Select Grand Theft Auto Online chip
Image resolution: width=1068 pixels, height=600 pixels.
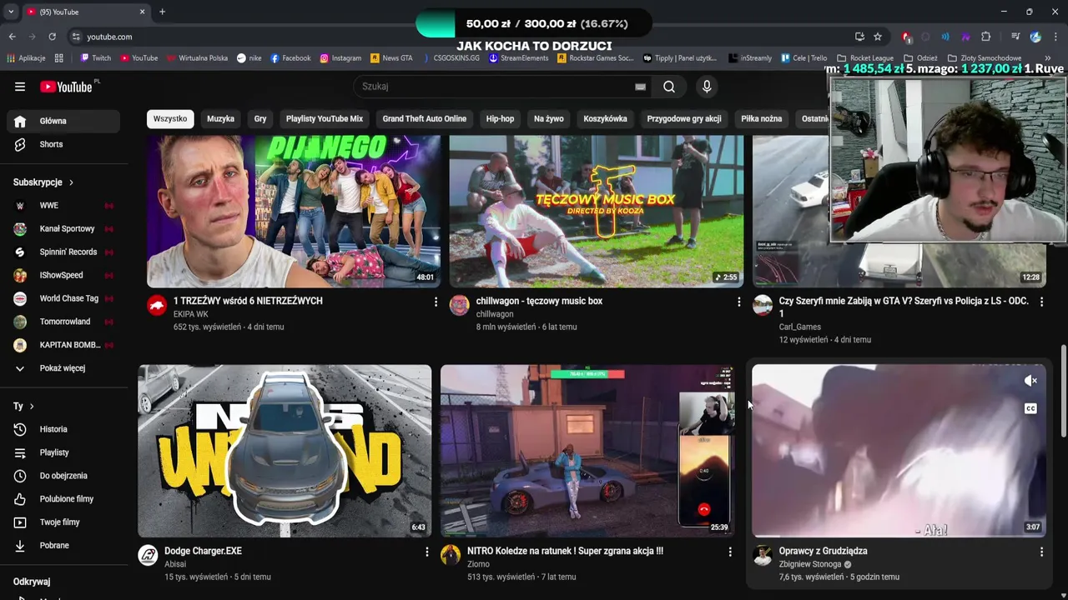pyautogui.click(x=424, y=118)
